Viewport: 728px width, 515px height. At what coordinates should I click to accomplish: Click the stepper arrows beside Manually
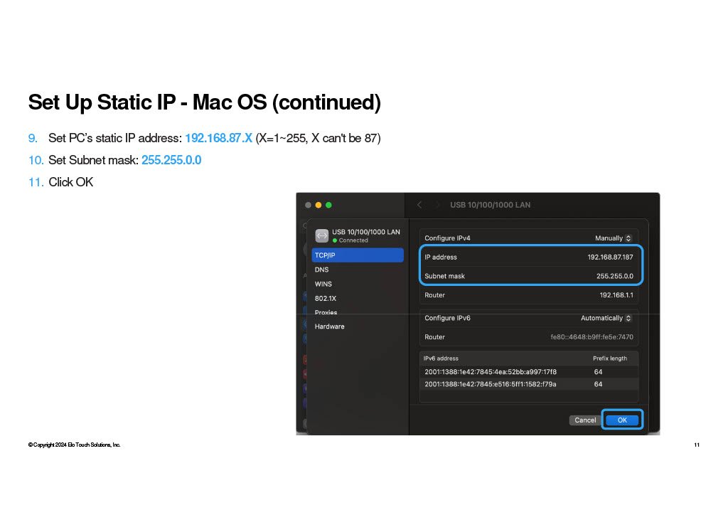tap(628, 238)
